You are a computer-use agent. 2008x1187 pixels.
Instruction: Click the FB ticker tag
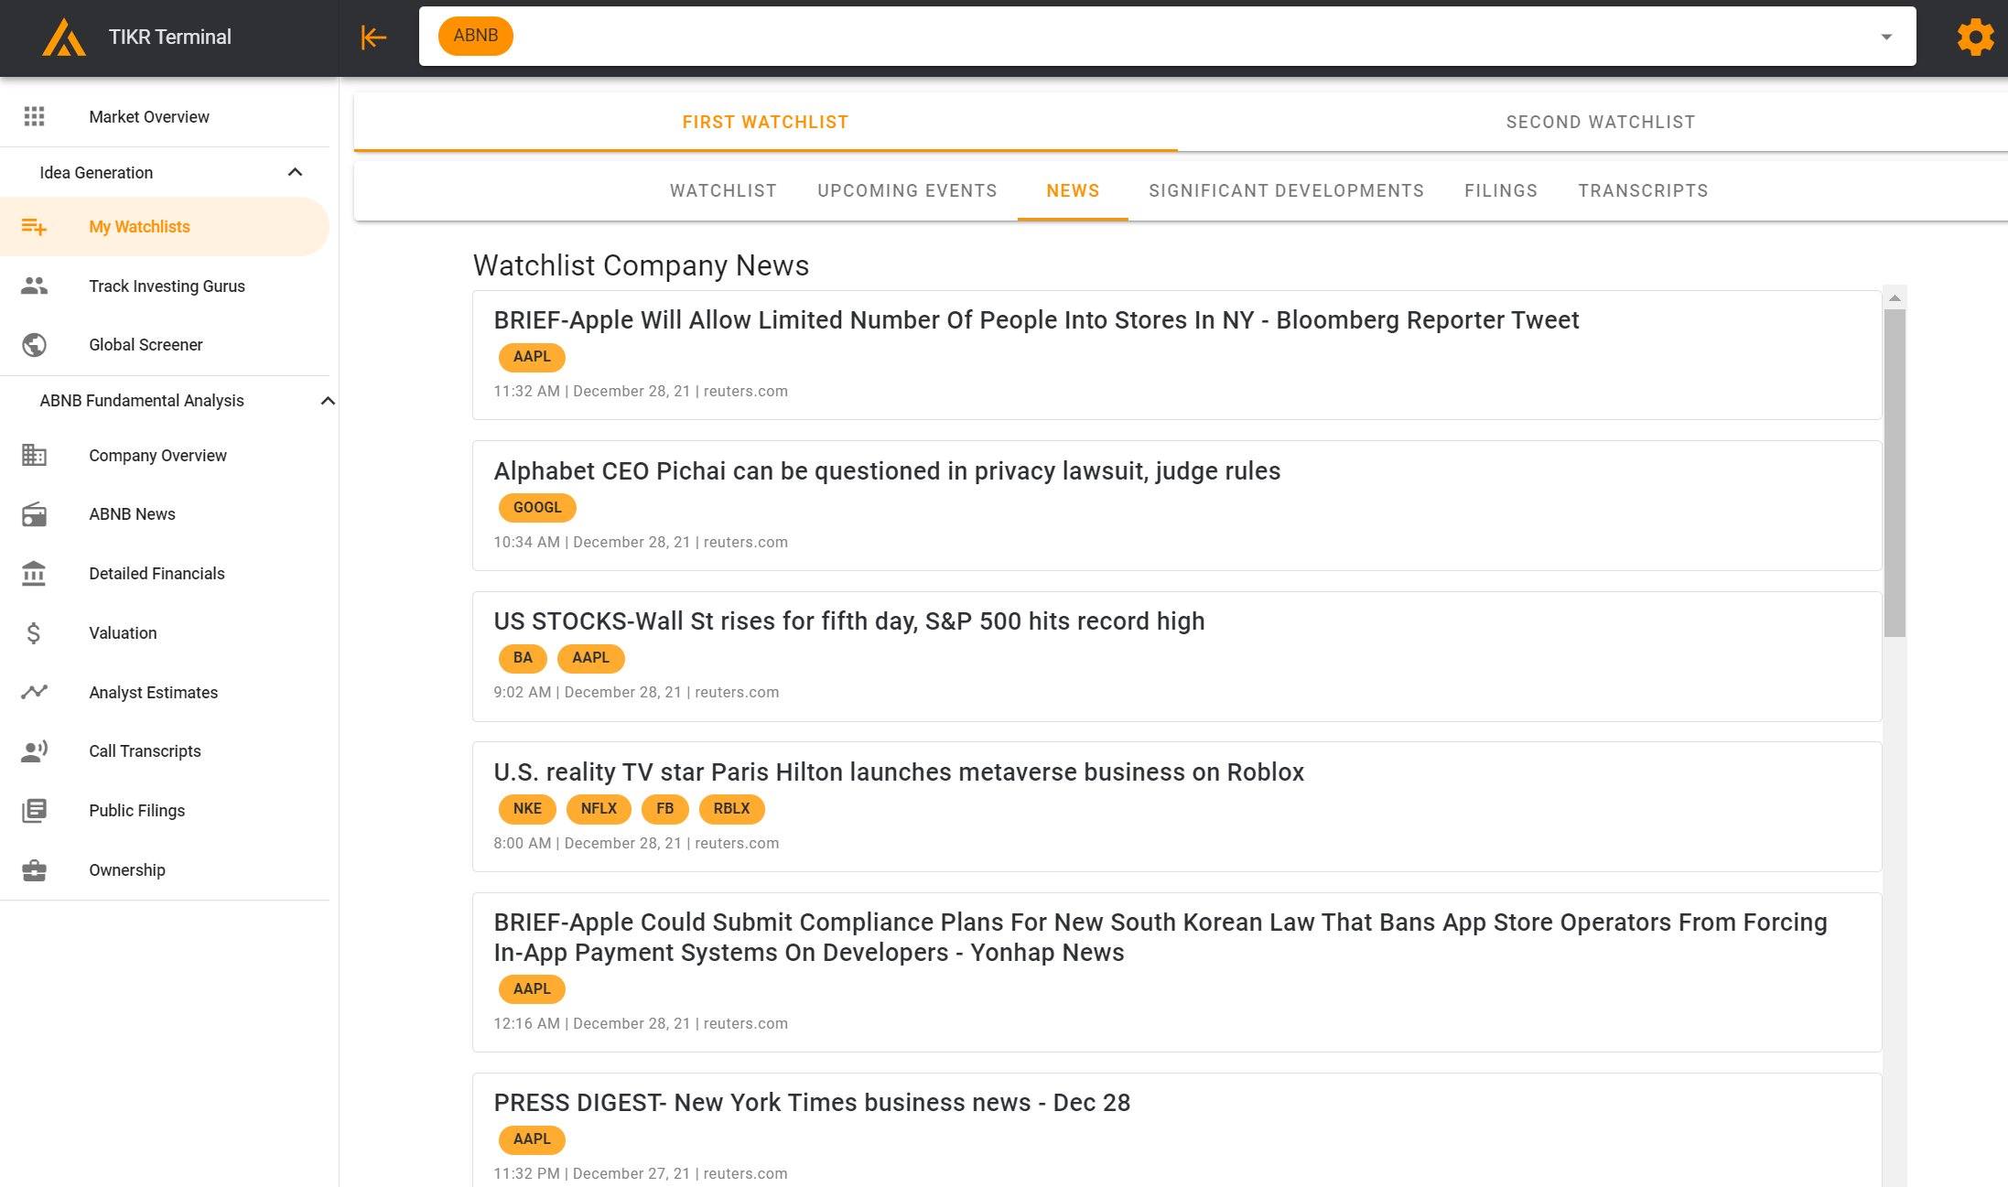[665, 809]
